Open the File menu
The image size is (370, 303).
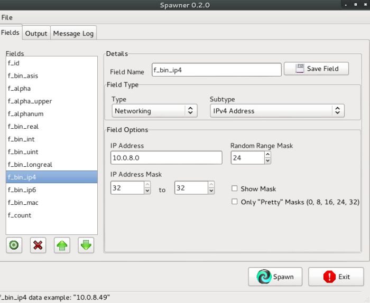pos(7,17)
